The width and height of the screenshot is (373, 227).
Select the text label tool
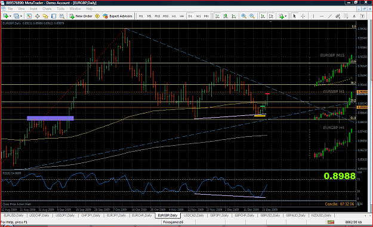(362, 16)
